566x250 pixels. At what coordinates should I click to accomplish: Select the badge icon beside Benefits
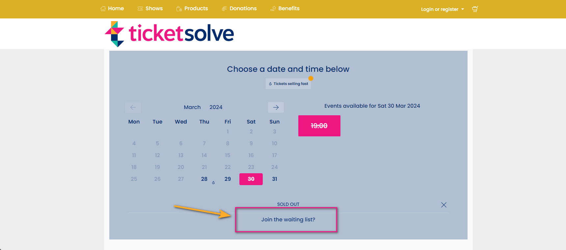(273, 8)
